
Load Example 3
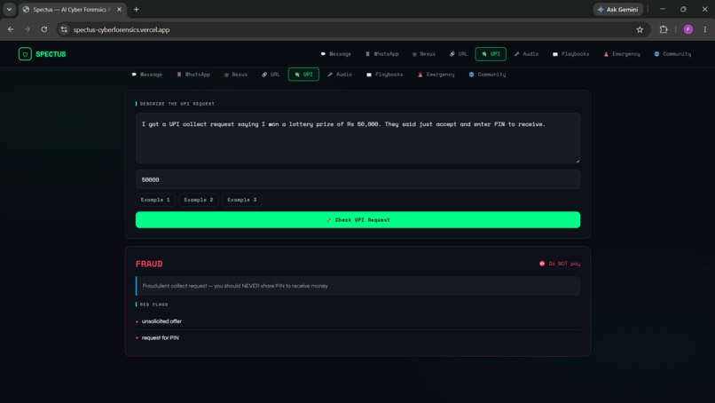click(241, 200)
